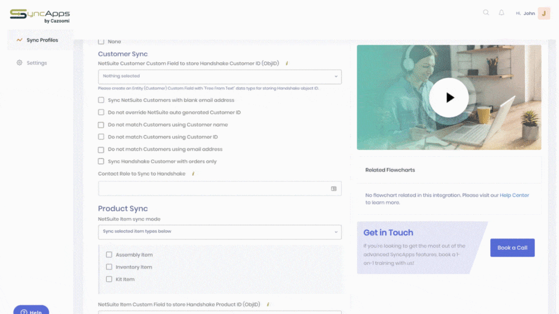Image resolution: width=559 pixels, height=314 pixels.
Task: Tick the Kit Item checkbox
Action: [109, 279]
